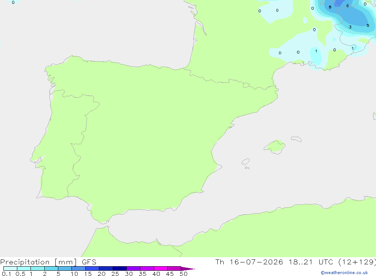The image size is (376, 276).
Task: Click the '8' precipitation value on map
Action: [330, 7]
